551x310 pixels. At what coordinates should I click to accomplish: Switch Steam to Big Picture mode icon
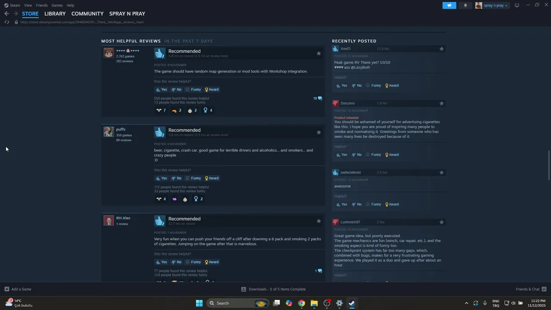pos(517,5)
